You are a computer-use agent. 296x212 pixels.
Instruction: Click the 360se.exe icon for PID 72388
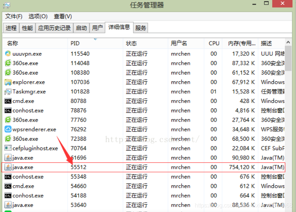coord(8,139)
